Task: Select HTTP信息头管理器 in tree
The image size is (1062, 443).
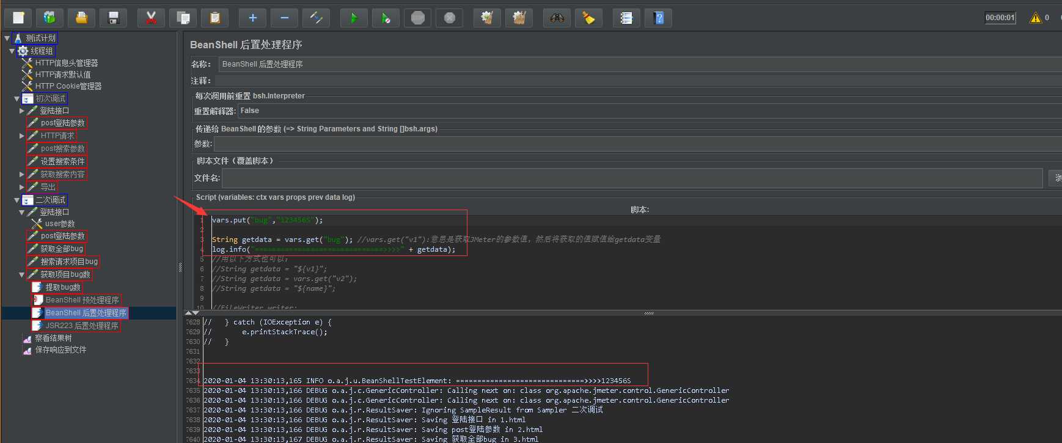Action: tap(66, 63)
